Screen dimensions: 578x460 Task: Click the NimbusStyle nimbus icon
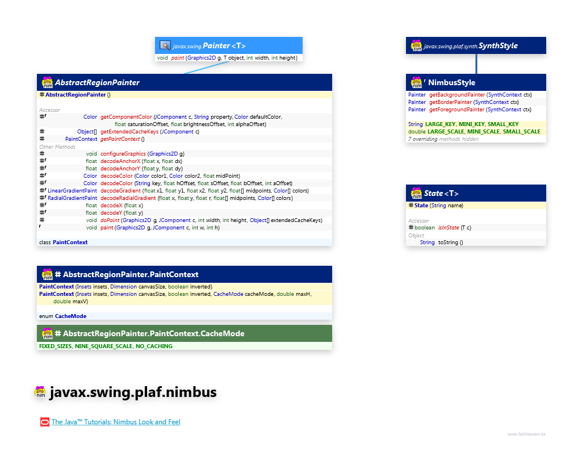pyautogui.click(x=417, y=82)
